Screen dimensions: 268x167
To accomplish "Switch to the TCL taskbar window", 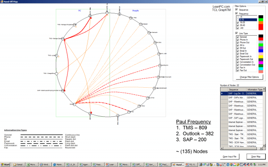I will (x=192, y=165).
